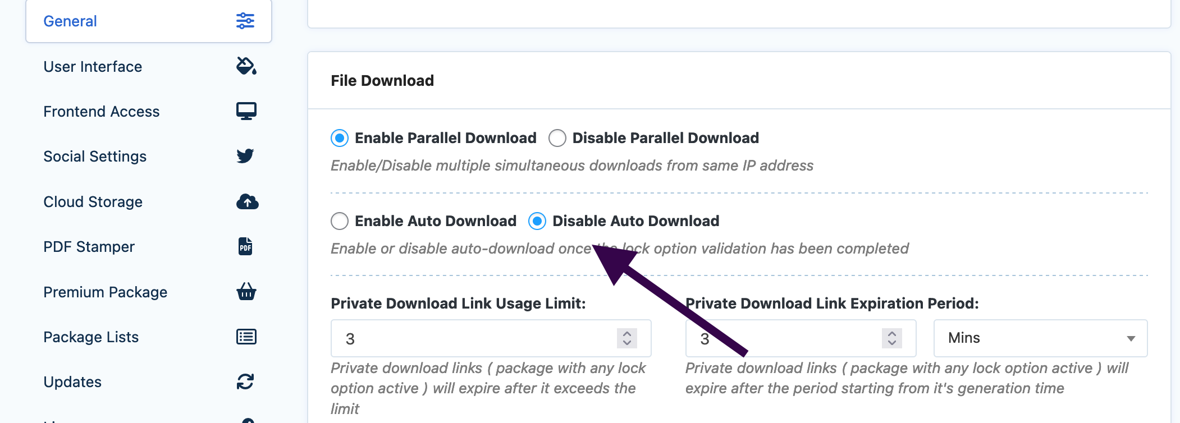Open the Mins expiration period dropdown
Viewport: 1180px width, 423px height.
point(1040,338)
